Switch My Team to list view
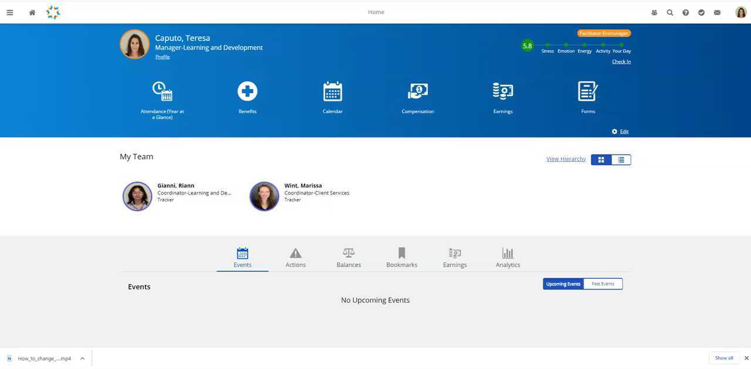The height and width of the screenshot is (369, 751). [x=621, y=160]
